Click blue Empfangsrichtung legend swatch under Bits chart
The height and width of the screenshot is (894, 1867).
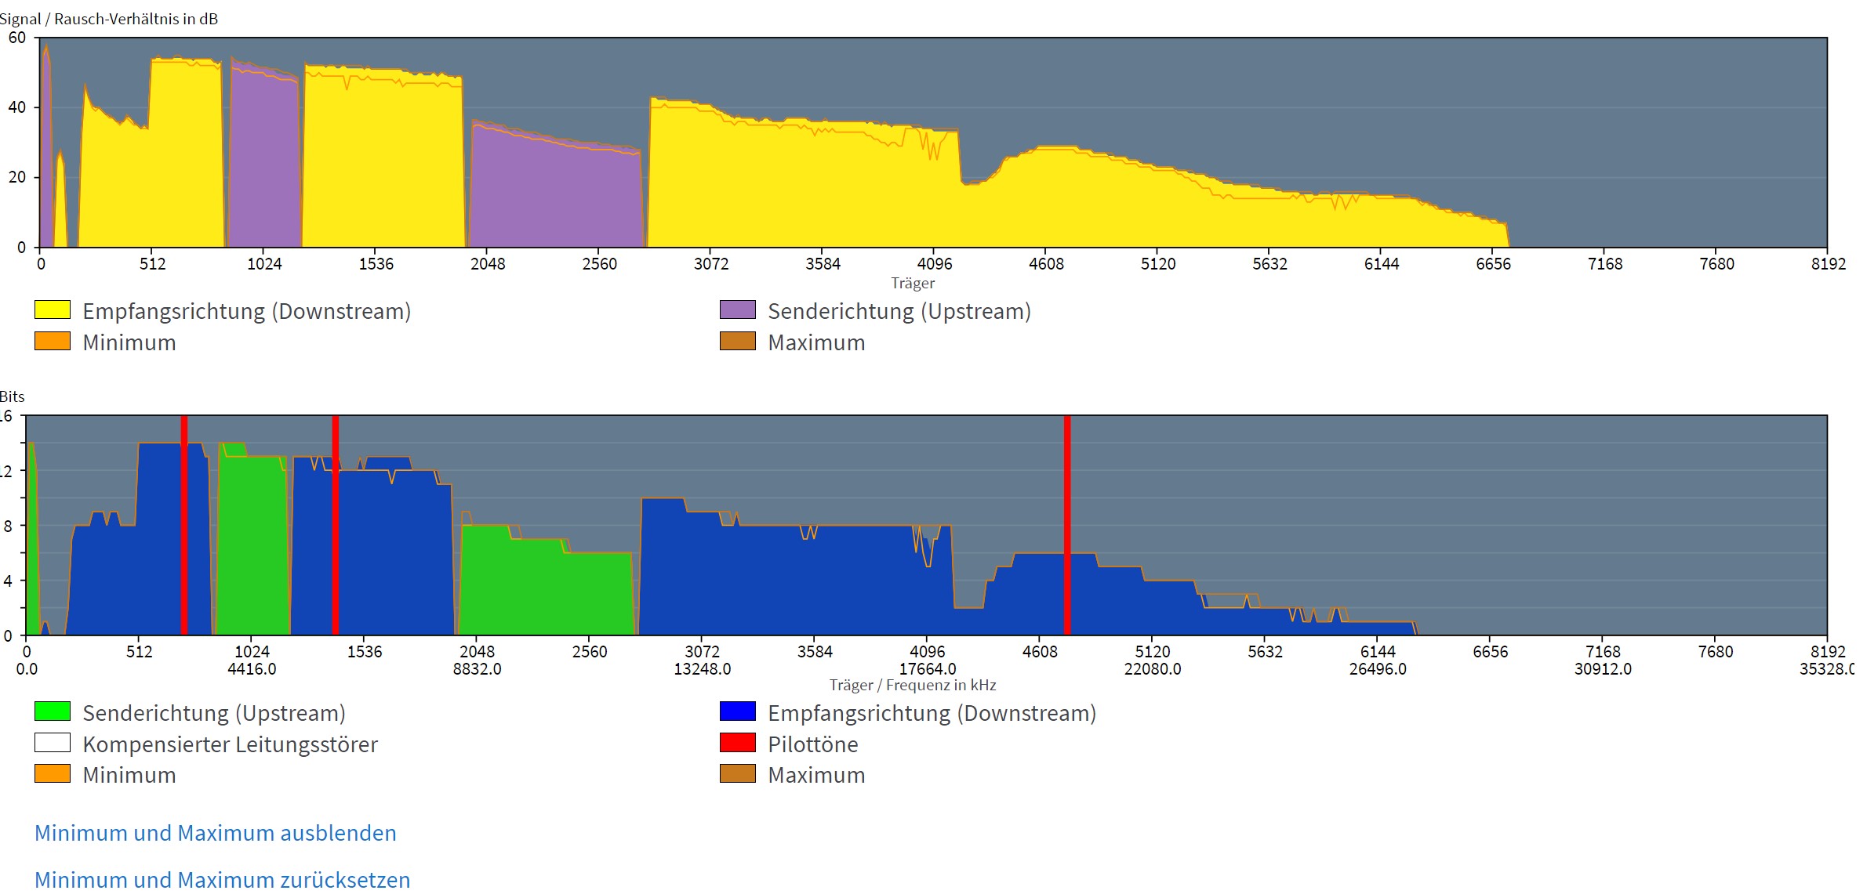point(737,711)
